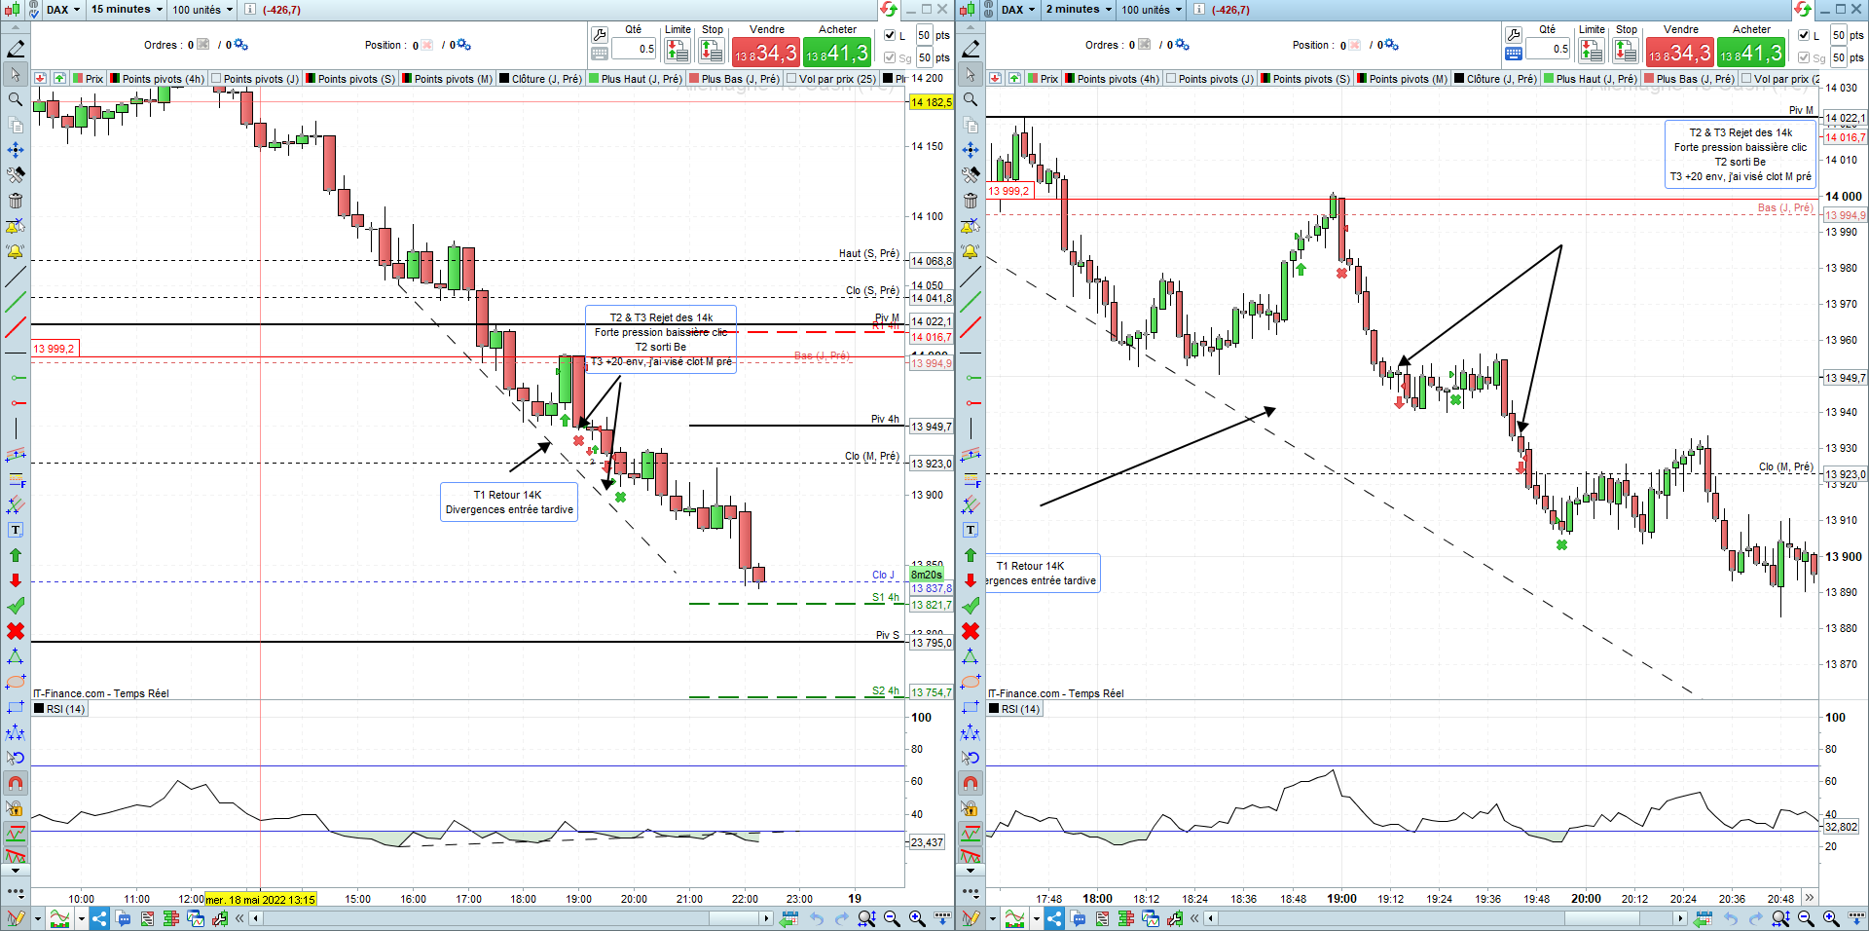This screenshot has height=931, width=1869.
Task: Place a red down-arrow marker in left chart
Action: click(x=16, y=580)
